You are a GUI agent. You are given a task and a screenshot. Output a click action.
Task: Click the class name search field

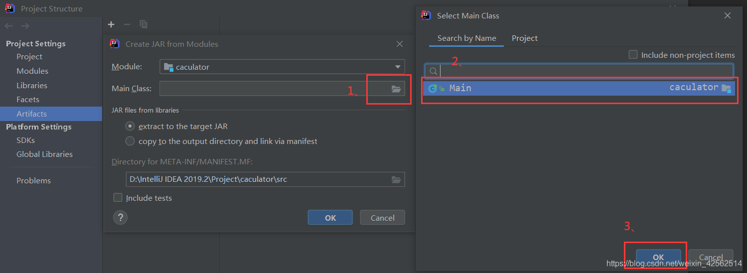coord(583,71)
